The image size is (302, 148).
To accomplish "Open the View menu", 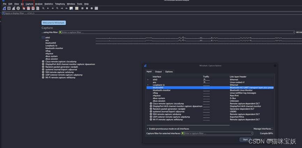I will [16, 4].
